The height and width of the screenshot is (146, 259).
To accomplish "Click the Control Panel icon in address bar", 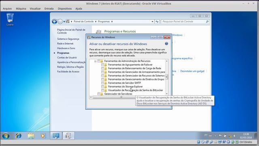I will [x=68, y=21].
